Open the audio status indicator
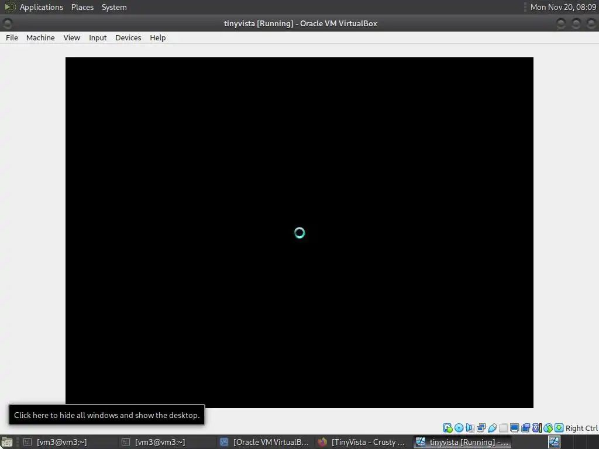This screenshot has height=449, width=599. pyautogui.click(x=470, y=428)
